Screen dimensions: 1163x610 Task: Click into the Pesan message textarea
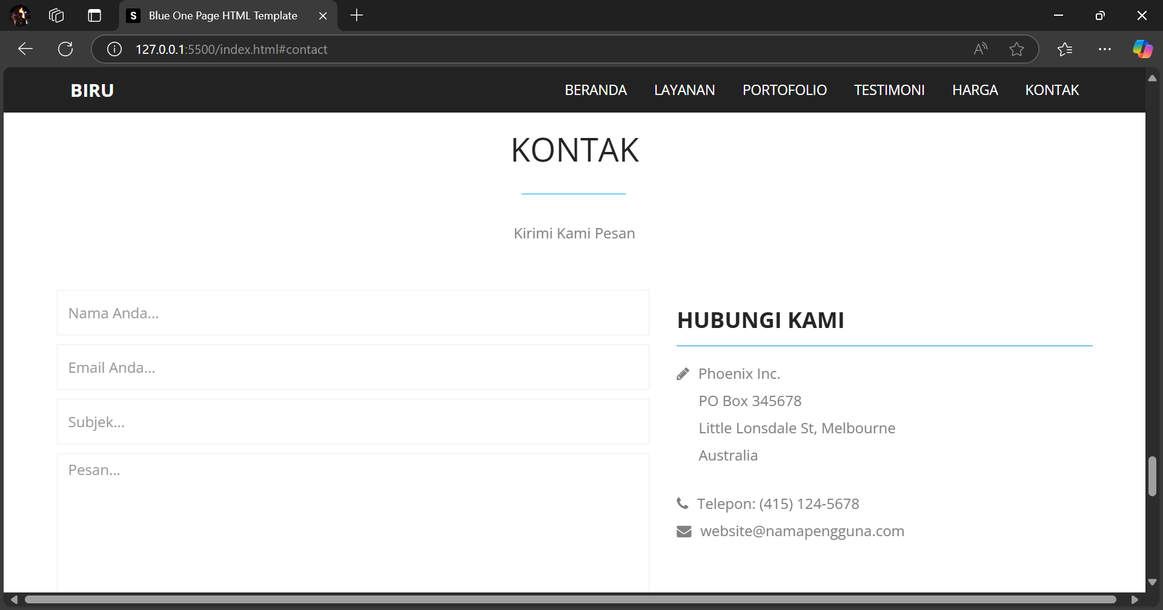pyautogui.click(x=353, y=520)
